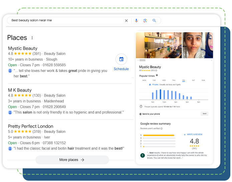This screenshot has height=182, width=232.
Task: Open Google Lens image search icon
Action: 145,21
